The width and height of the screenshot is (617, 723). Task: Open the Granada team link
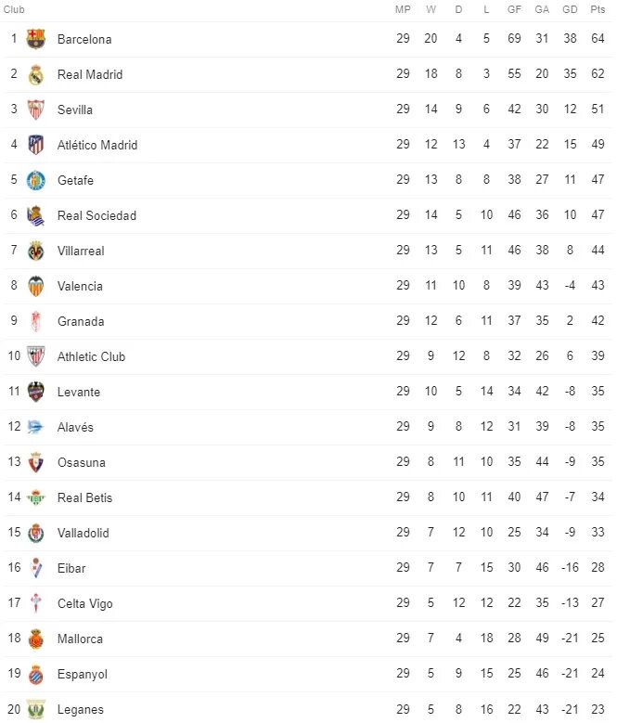pyautogui.click(x=81, y=321)
